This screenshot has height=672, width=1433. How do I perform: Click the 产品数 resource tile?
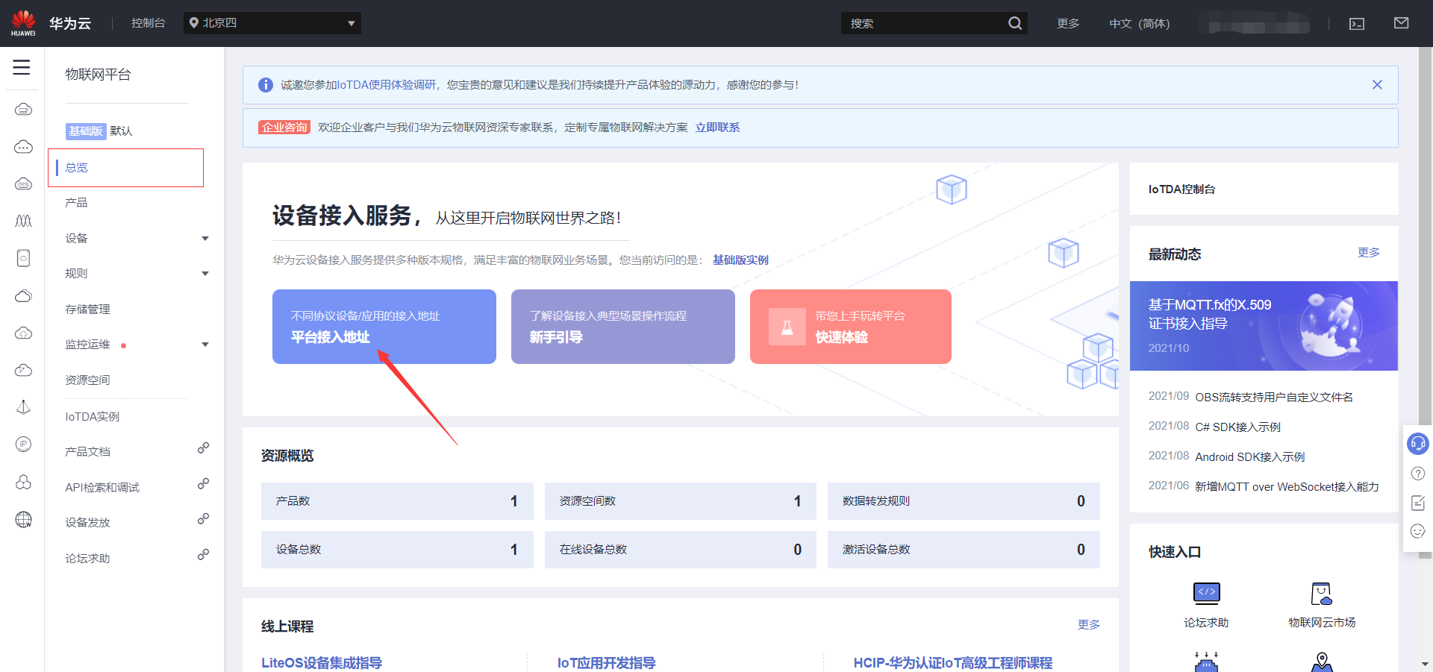pos(397,501)
